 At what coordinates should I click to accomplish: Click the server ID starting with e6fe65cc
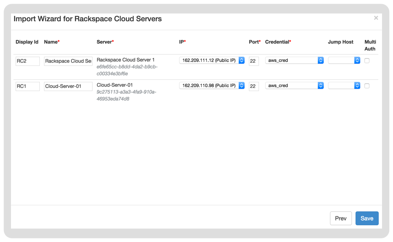(x=127, y=70)
